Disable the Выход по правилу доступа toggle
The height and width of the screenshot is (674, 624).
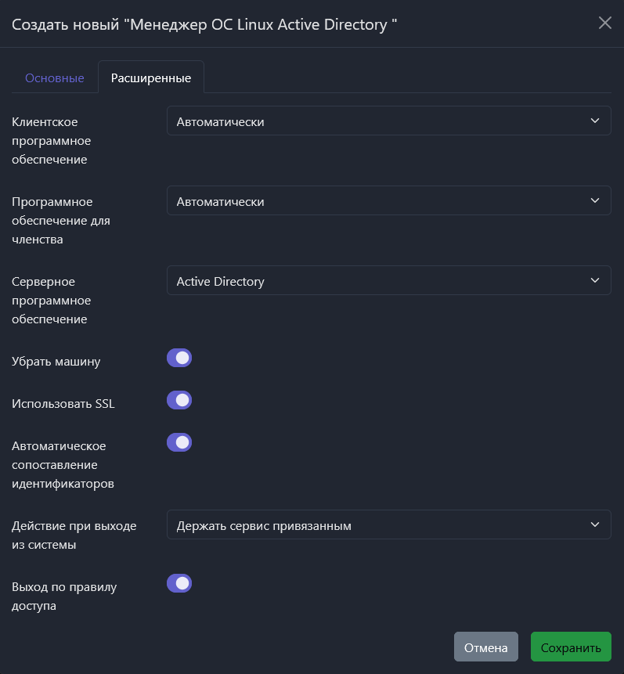pyautogui.click(x=179, y=583)
